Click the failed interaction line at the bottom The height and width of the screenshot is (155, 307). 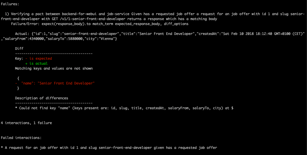(x=109, y=147)
